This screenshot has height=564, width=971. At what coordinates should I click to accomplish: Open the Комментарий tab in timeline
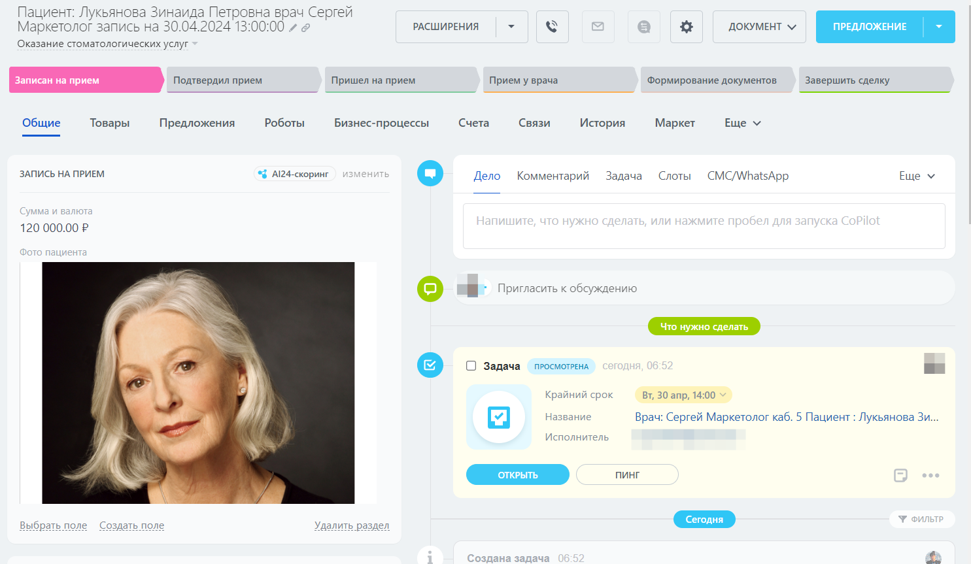point(553,176)
